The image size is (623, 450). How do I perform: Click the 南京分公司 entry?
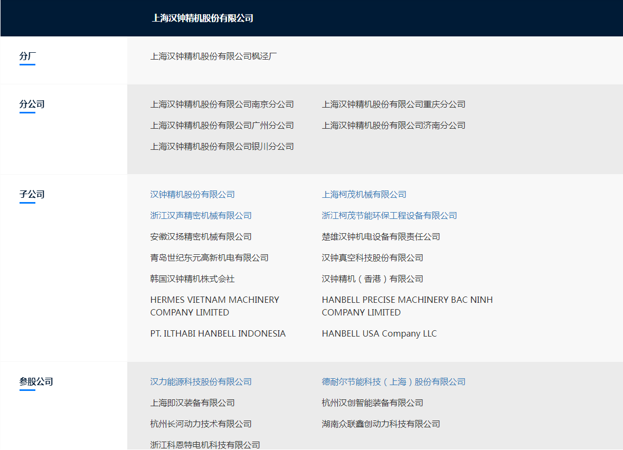(x=222, y=104)
